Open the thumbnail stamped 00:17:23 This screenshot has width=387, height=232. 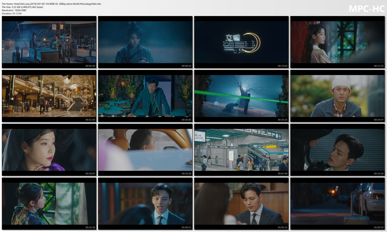tap(337, 42)
